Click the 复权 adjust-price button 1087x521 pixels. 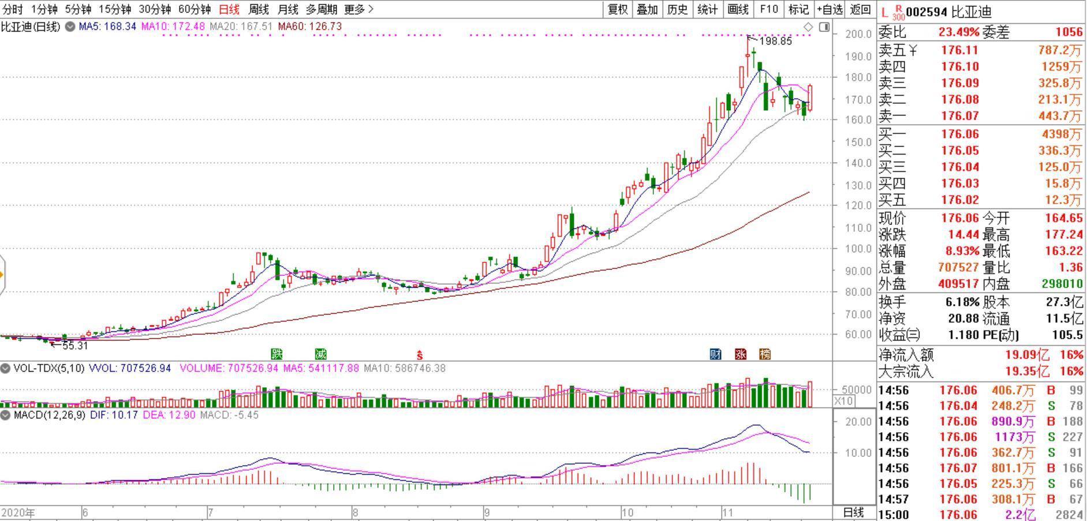pos(618,9)
